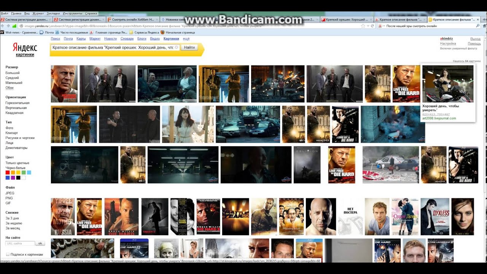This screenshot has width=487, height=274.
Task: Click the Yandex Картинки logo
Action: (x=25, y=49)
